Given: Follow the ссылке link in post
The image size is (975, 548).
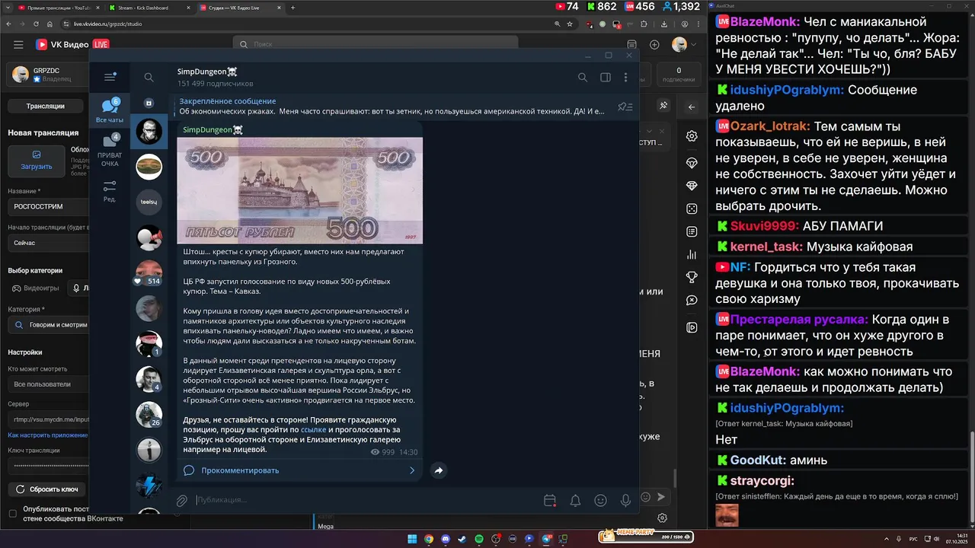Looking at the screenshot, I should (313, 430).
